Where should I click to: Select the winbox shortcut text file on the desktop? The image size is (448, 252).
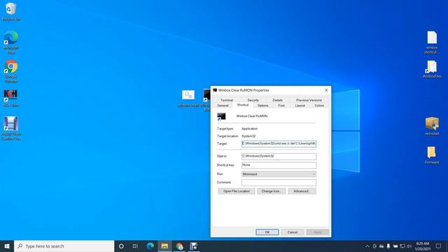pos(432,42)
